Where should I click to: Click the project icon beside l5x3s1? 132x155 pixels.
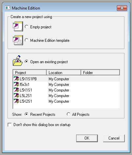pyautogui.click(x=16, y=84)
